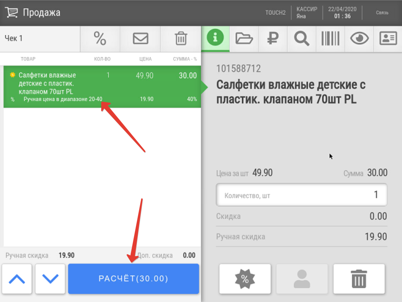Click the ЦЕНА column header

click(145, 59)
